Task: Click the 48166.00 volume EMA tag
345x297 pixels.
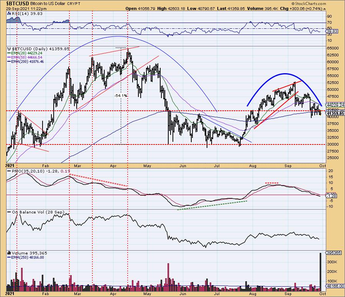Action: (335, 286)
